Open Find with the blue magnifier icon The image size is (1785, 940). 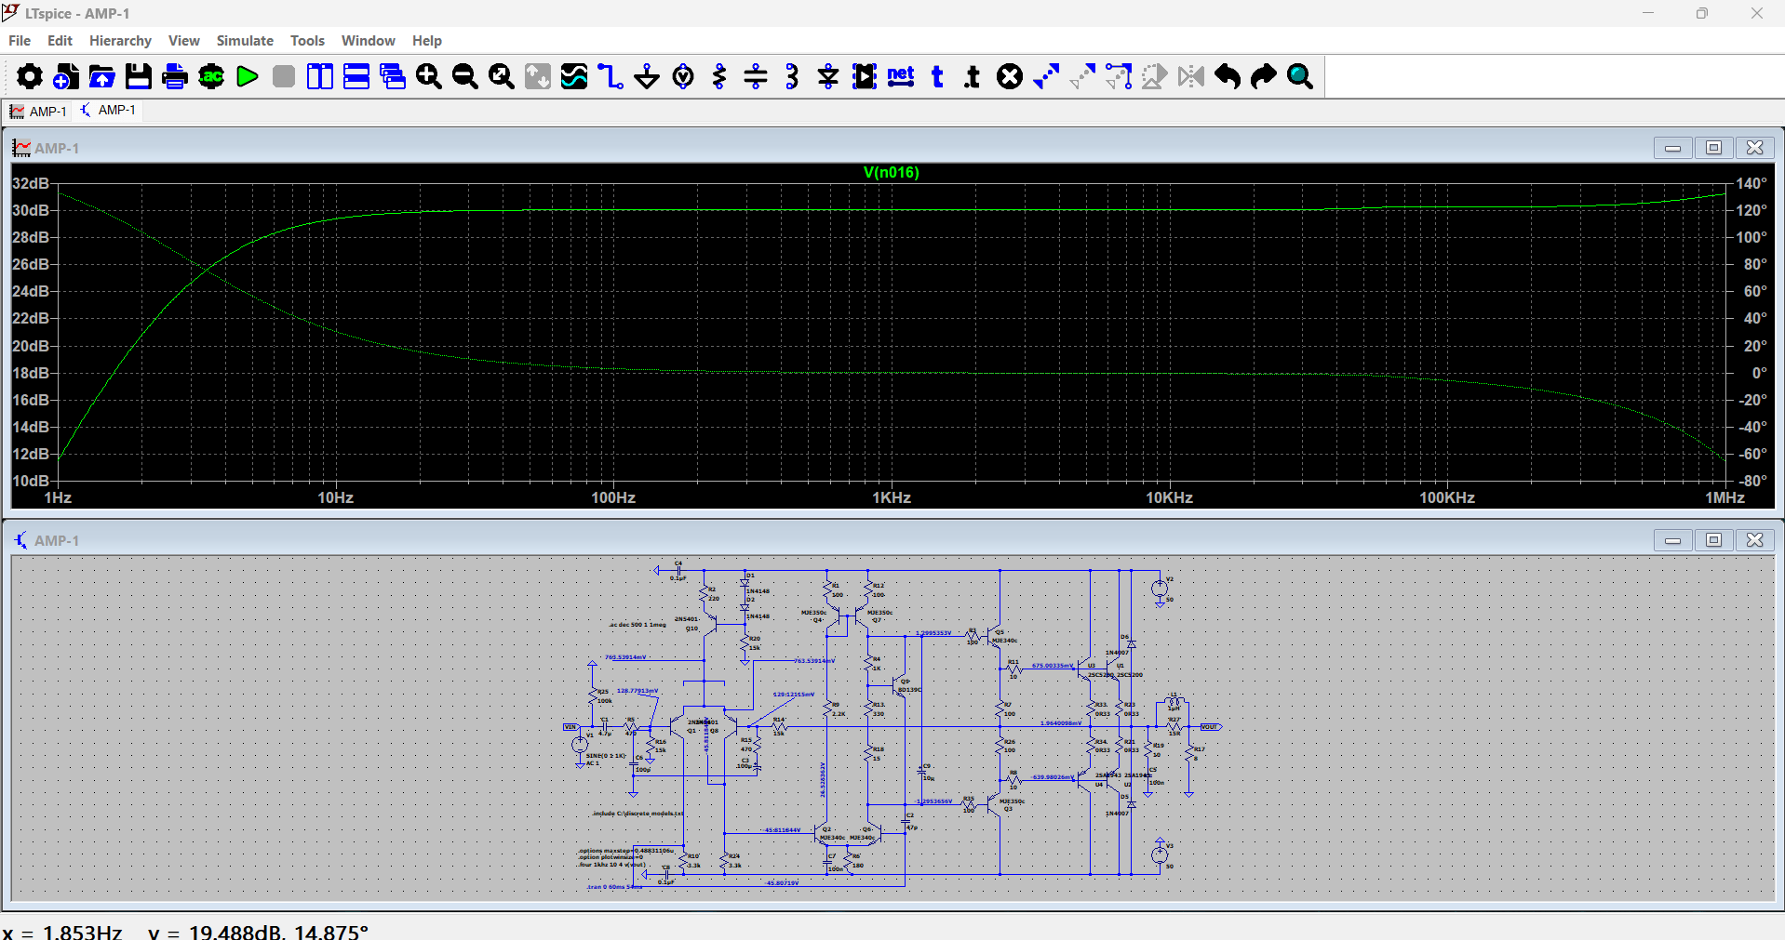tap(1300, 76)
